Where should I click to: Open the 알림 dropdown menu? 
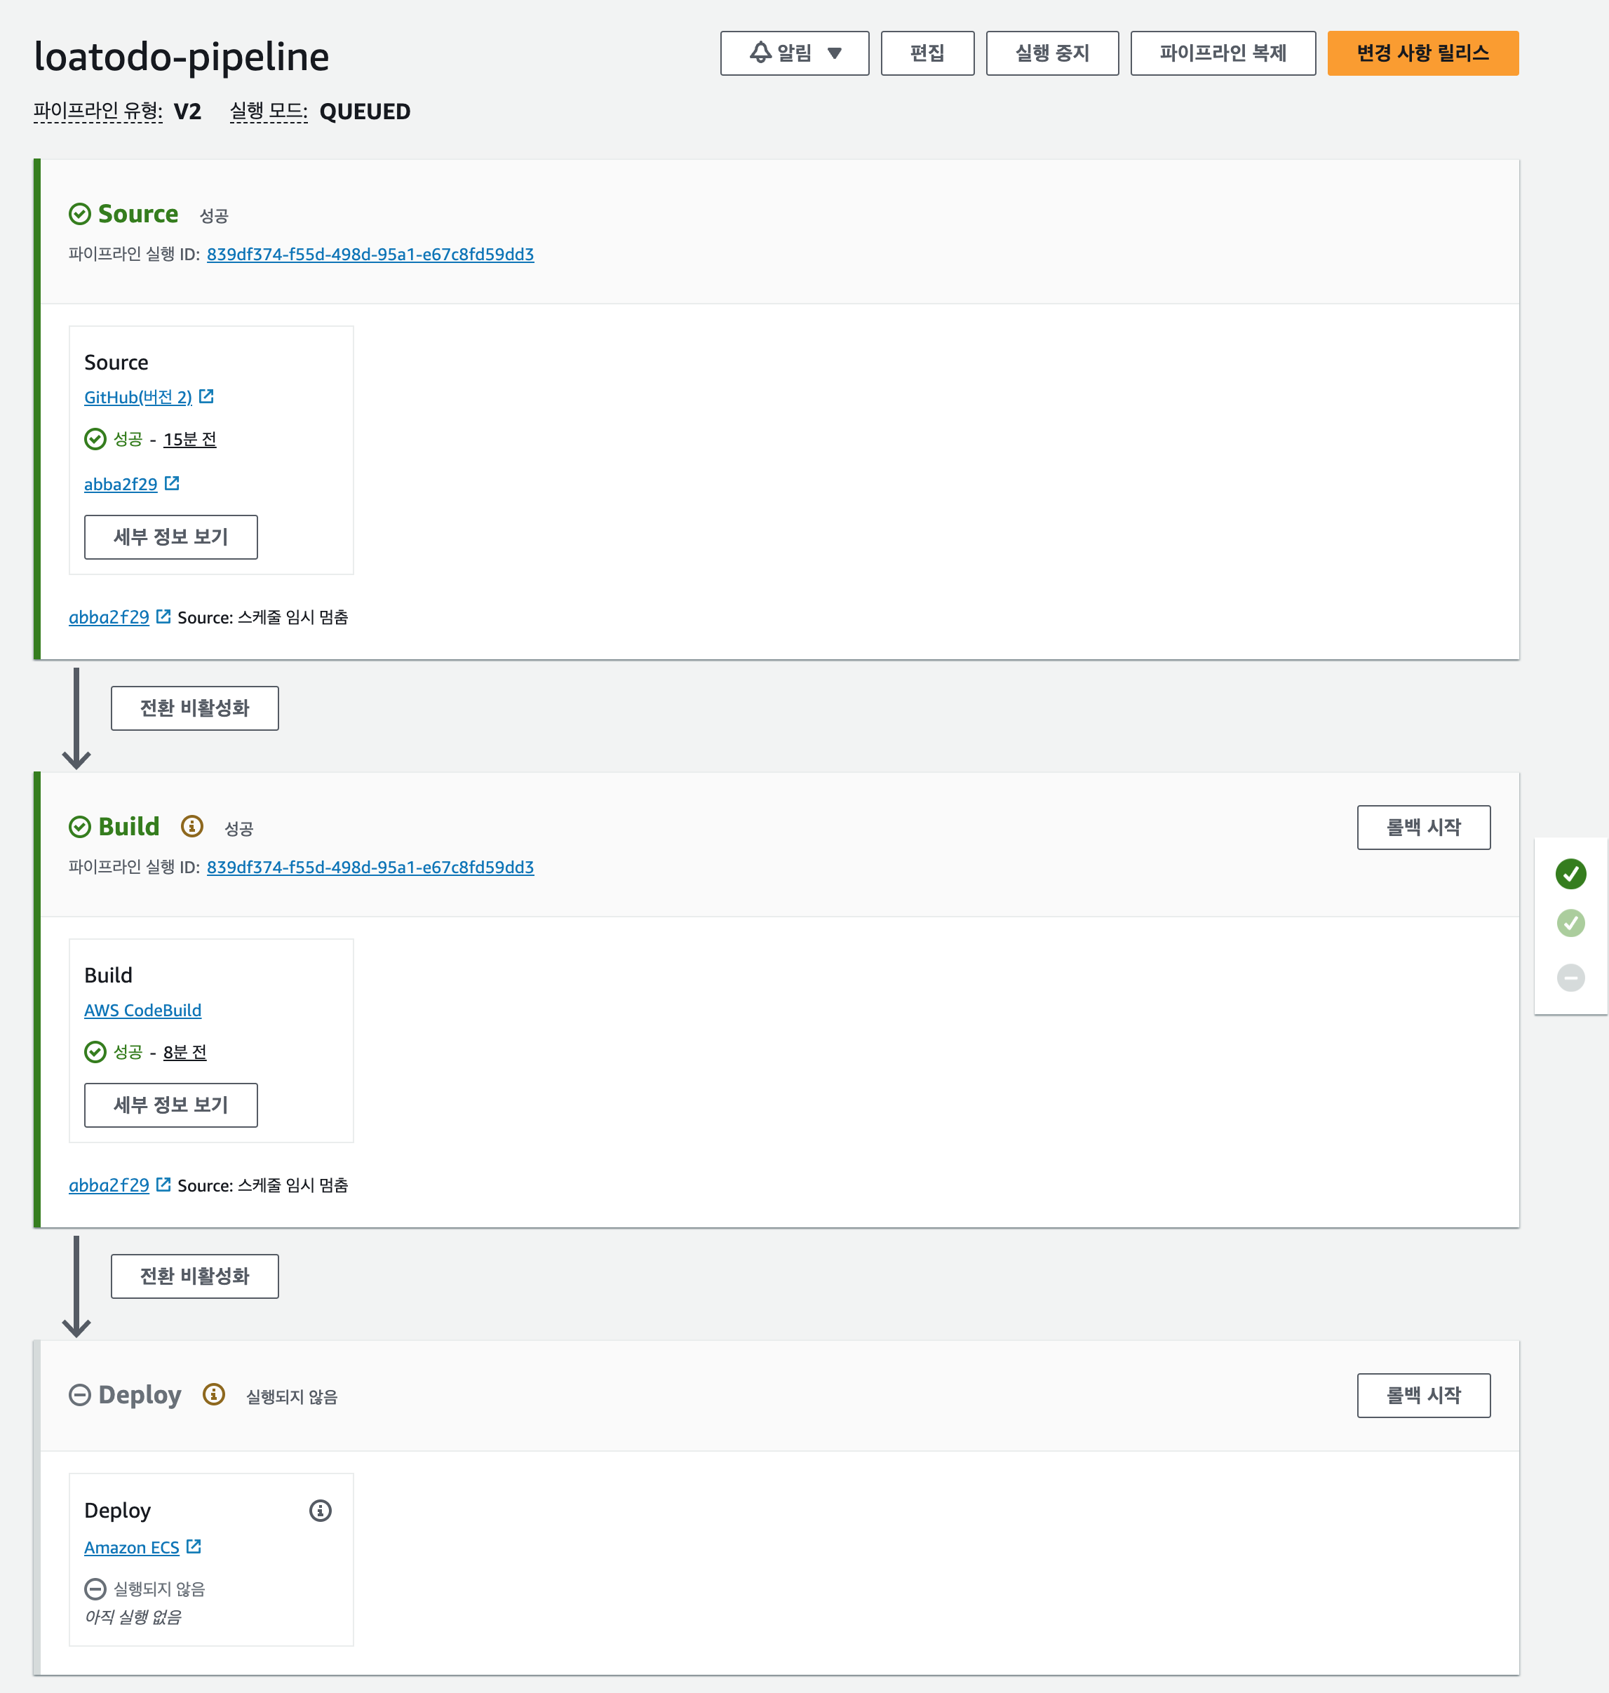tap(794, 53)
